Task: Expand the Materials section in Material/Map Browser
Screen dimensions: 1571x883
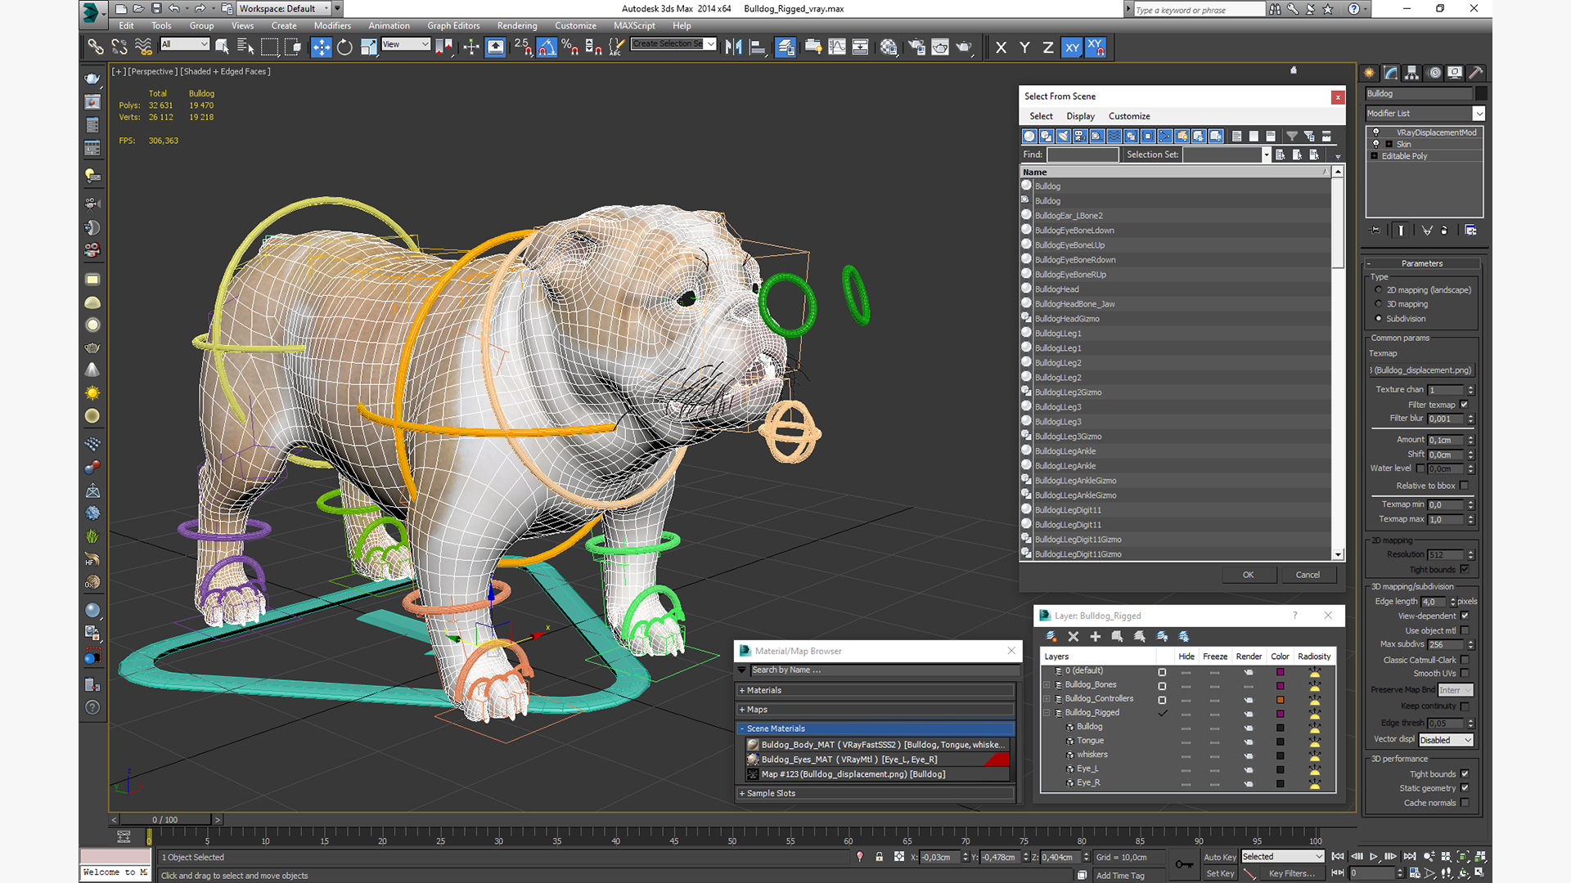Action: (x=876, y=690)
